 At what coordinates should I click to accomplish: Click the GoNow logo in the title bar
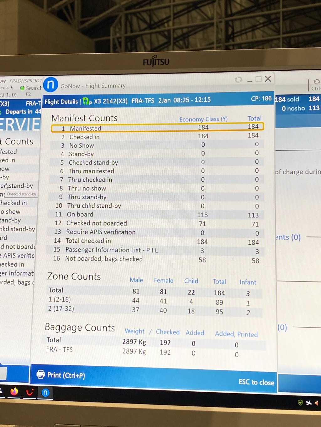pos(51,84)
